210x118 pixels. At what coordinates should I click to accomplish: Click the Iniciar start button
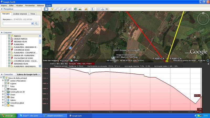click(x=8, y=116)
